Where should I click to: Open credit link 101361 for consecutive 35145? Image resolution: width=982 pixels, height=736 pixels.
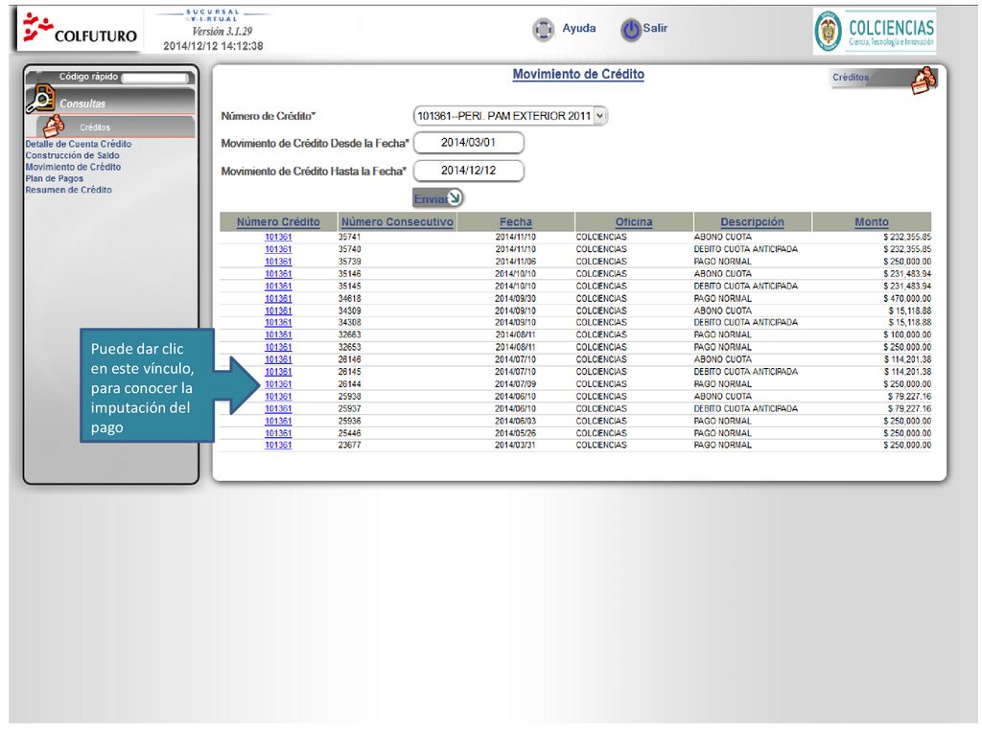point(278,286)
